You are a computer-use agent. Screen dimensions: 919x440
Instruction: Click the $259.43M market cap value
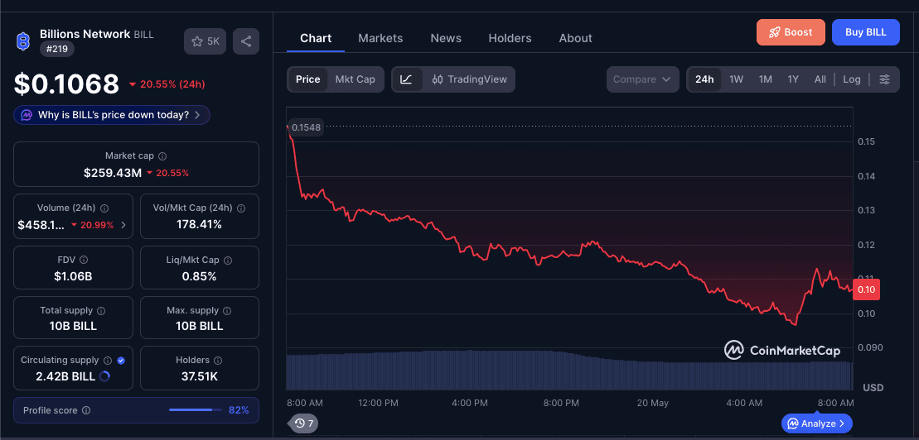113,173
